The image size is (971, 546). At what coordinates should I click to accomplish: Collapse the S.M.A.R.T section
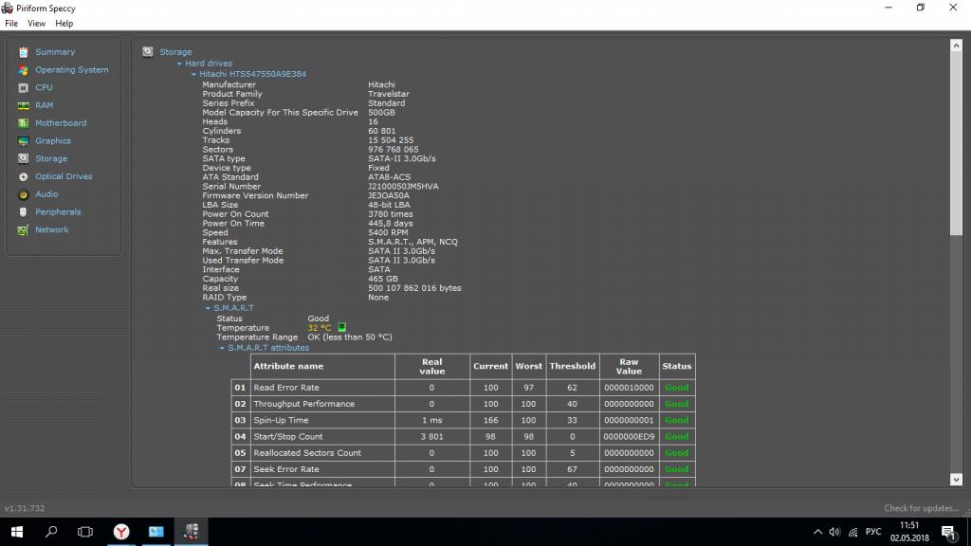[x=208, y=308]
